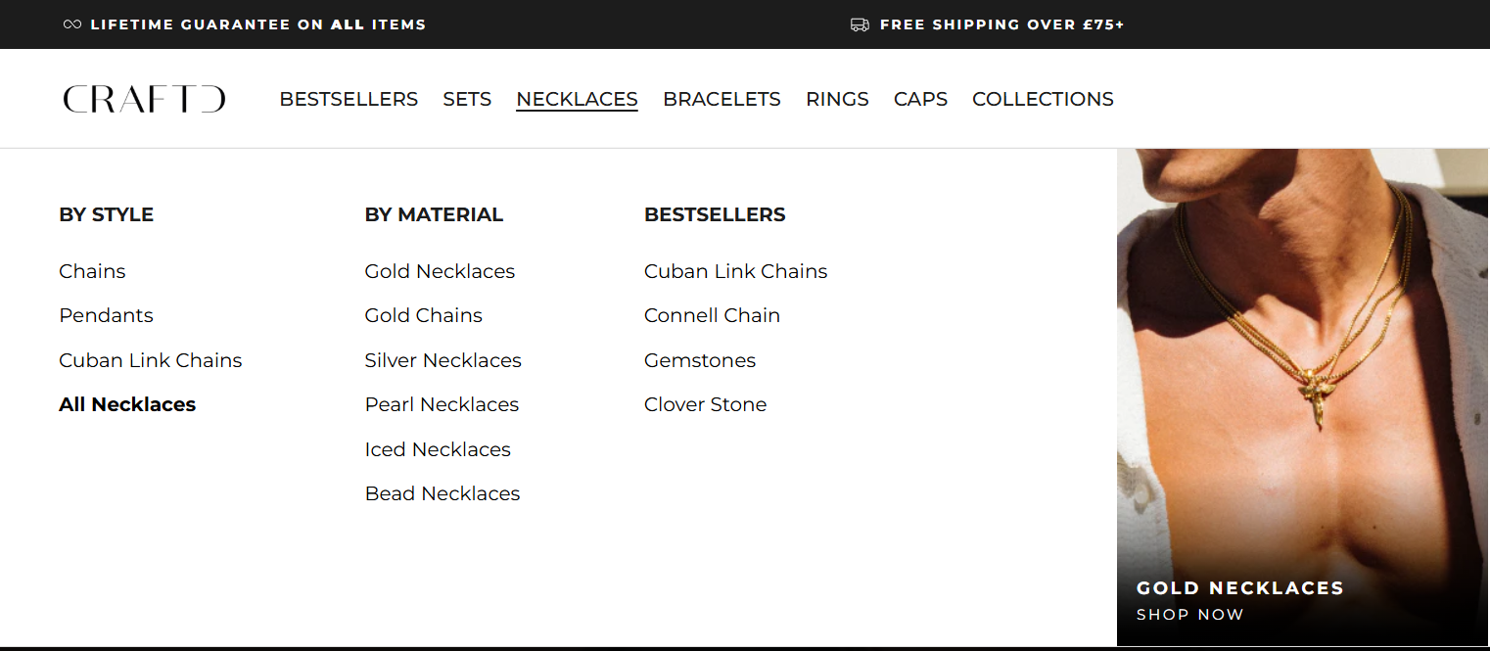The height and width of the screenshot is (651, 1490).
Task: Open Pearl Necklaces category
Action: coord(442,404)
